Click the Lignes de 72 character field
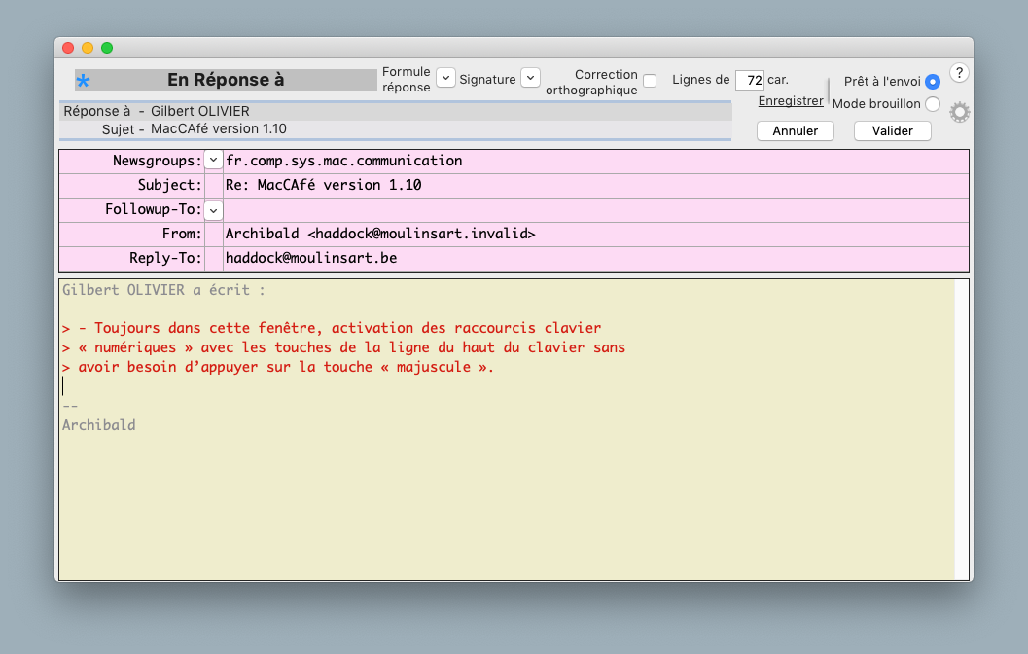The height and width of the screenshot is (654, 1028). point(749,80)
